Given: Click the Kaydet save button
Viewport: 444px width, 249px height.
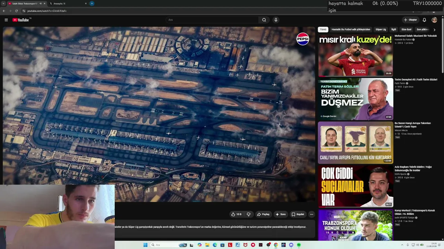Looking at the screenshot, I should [298, 214].
